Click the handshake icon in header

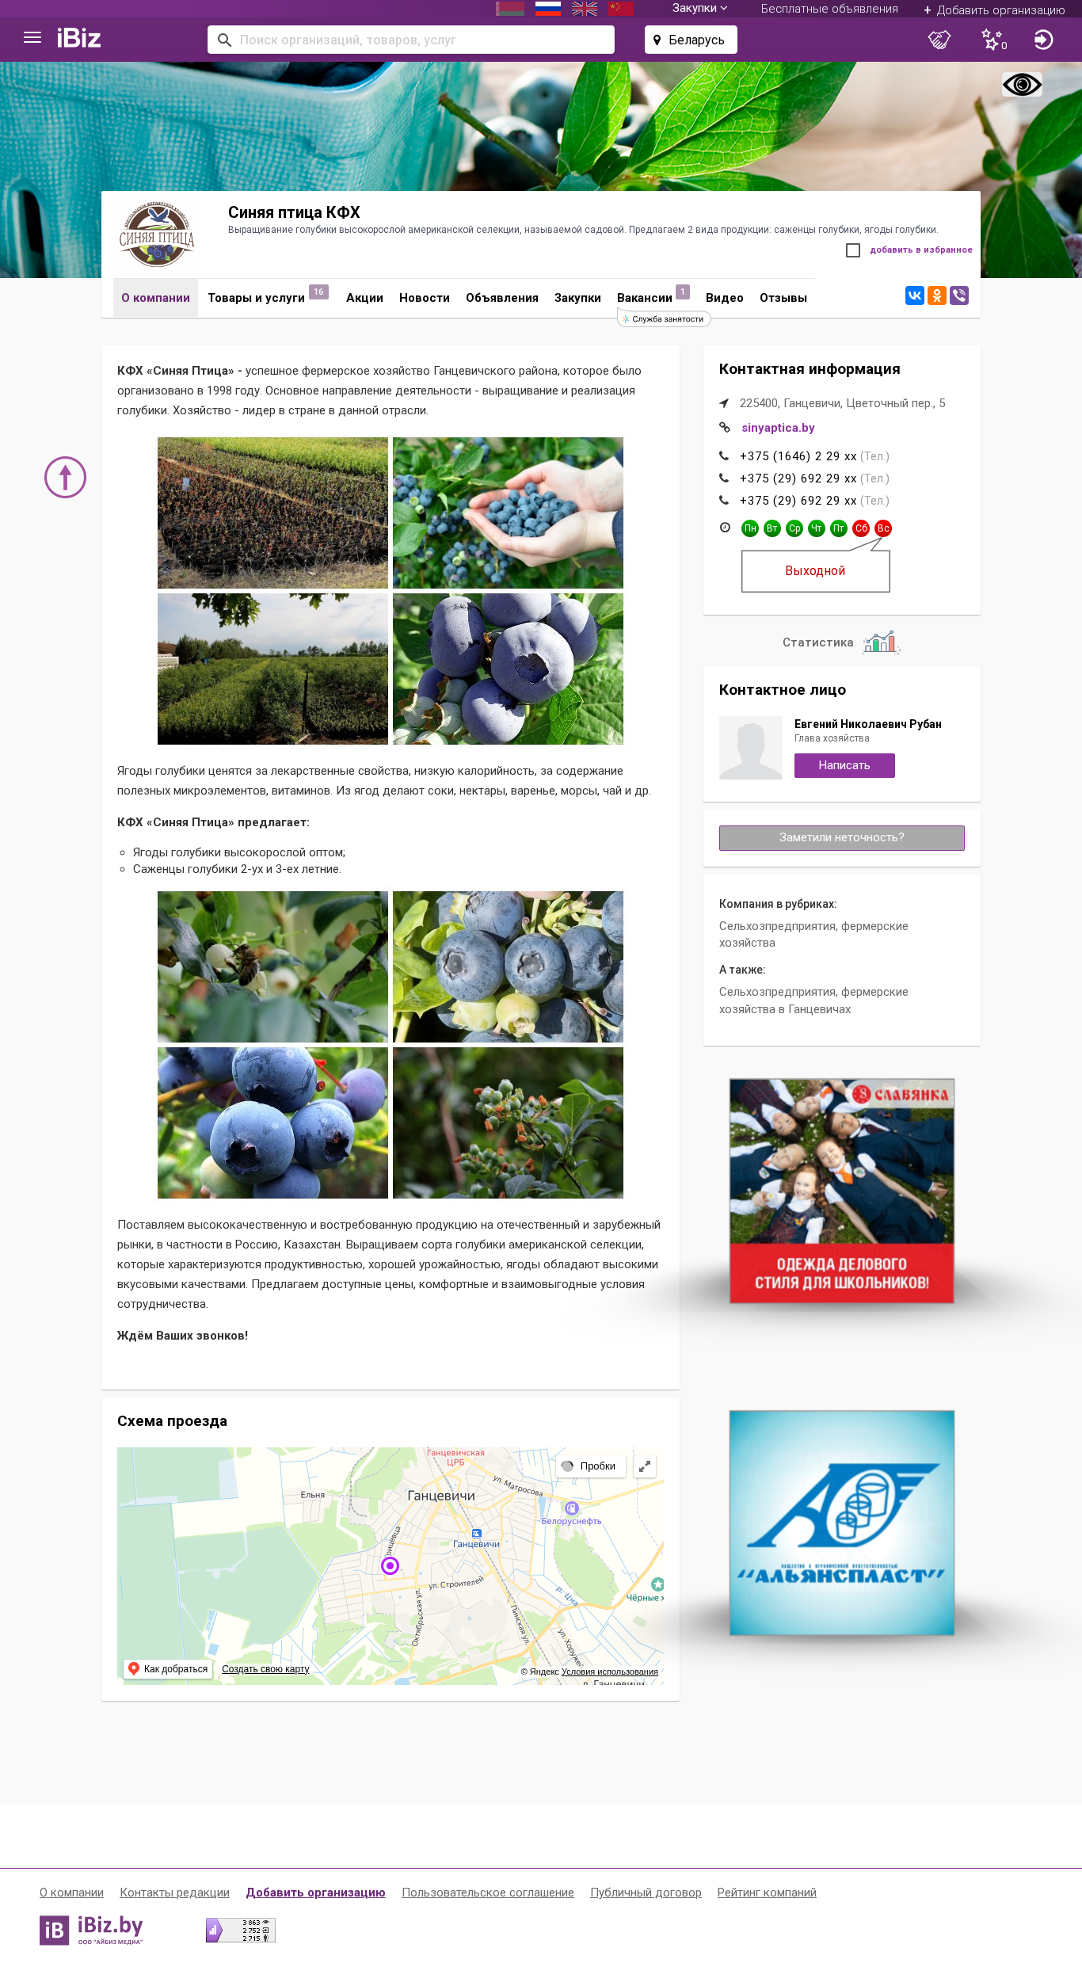(x=939, y=40)
